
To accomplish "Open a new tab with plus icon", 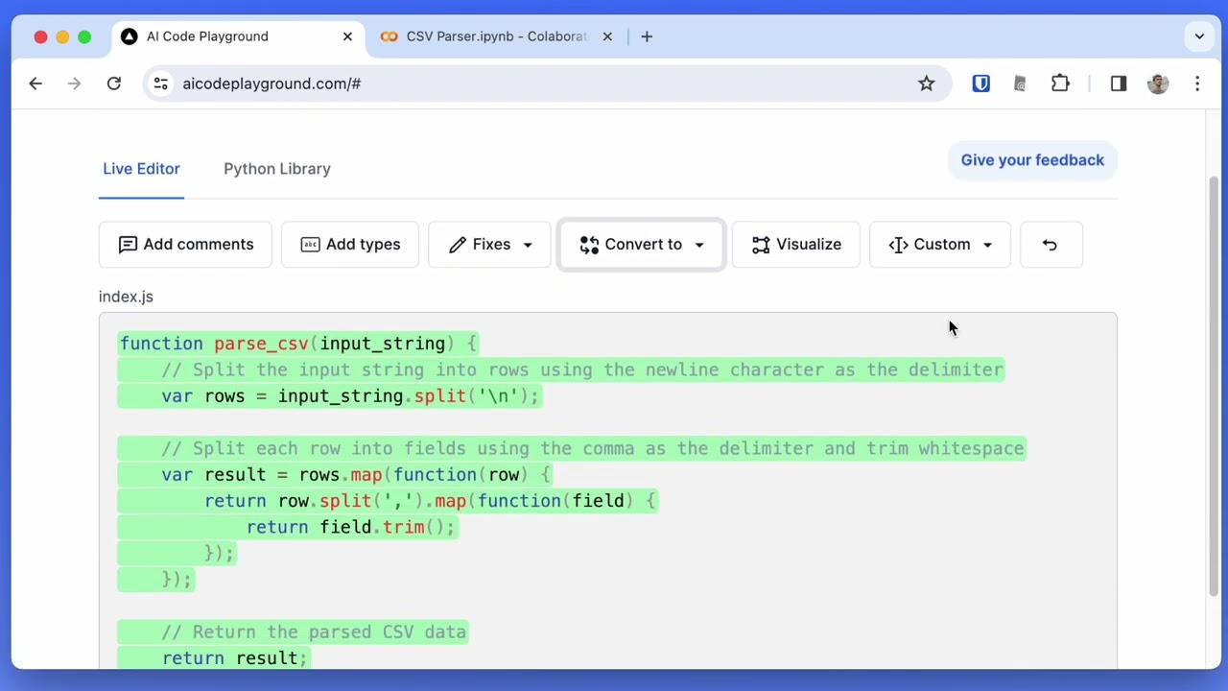I will pyautogui.click(x=647, y=36).
